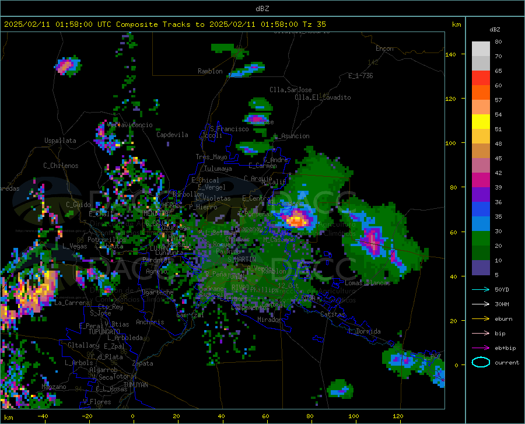The image size is (525, 424).
Task: Pick the gray 70–65 dBZ swatch
Action: click(481, 64)
